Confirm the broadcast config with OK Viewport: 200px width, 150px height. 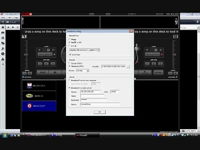[x=100, y=112]
